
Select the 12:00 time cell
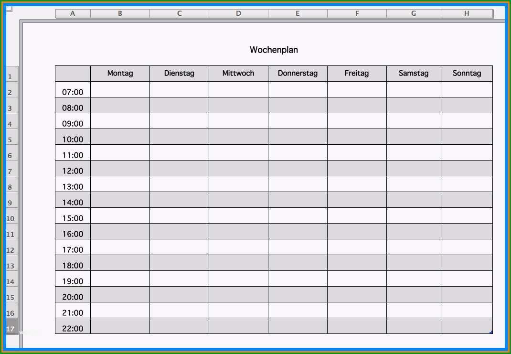(73, 168)
